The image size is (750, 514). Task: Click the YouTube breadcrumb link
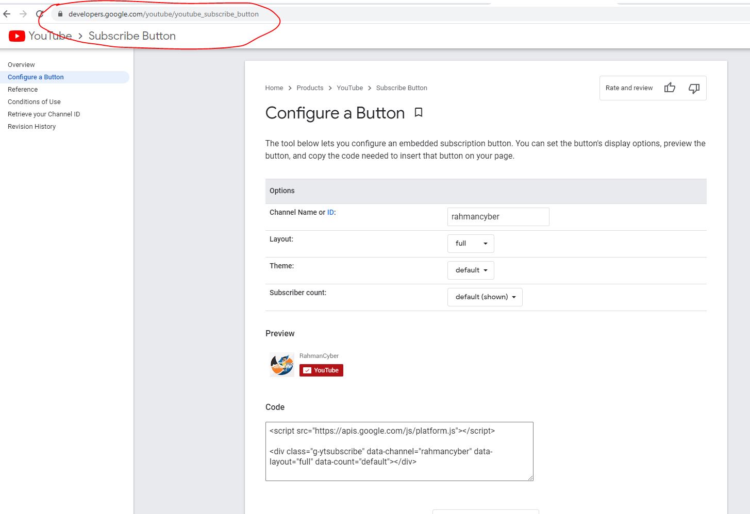[350, 88]
